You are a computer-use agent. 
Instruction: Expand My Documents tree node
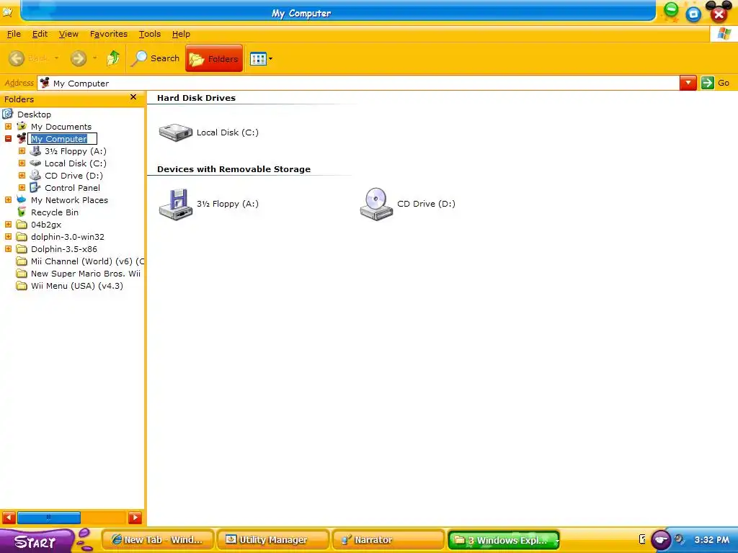pyautogui.click(x=8, y=127)
